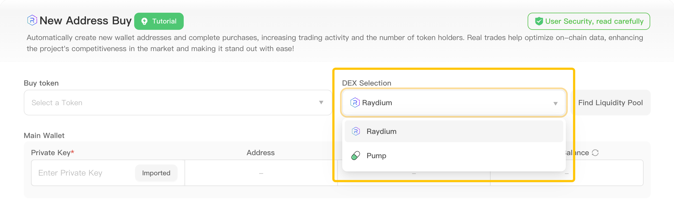Click the Pump pill icon
The height and width of the screenshot is (212, 674).
point(356,156)
